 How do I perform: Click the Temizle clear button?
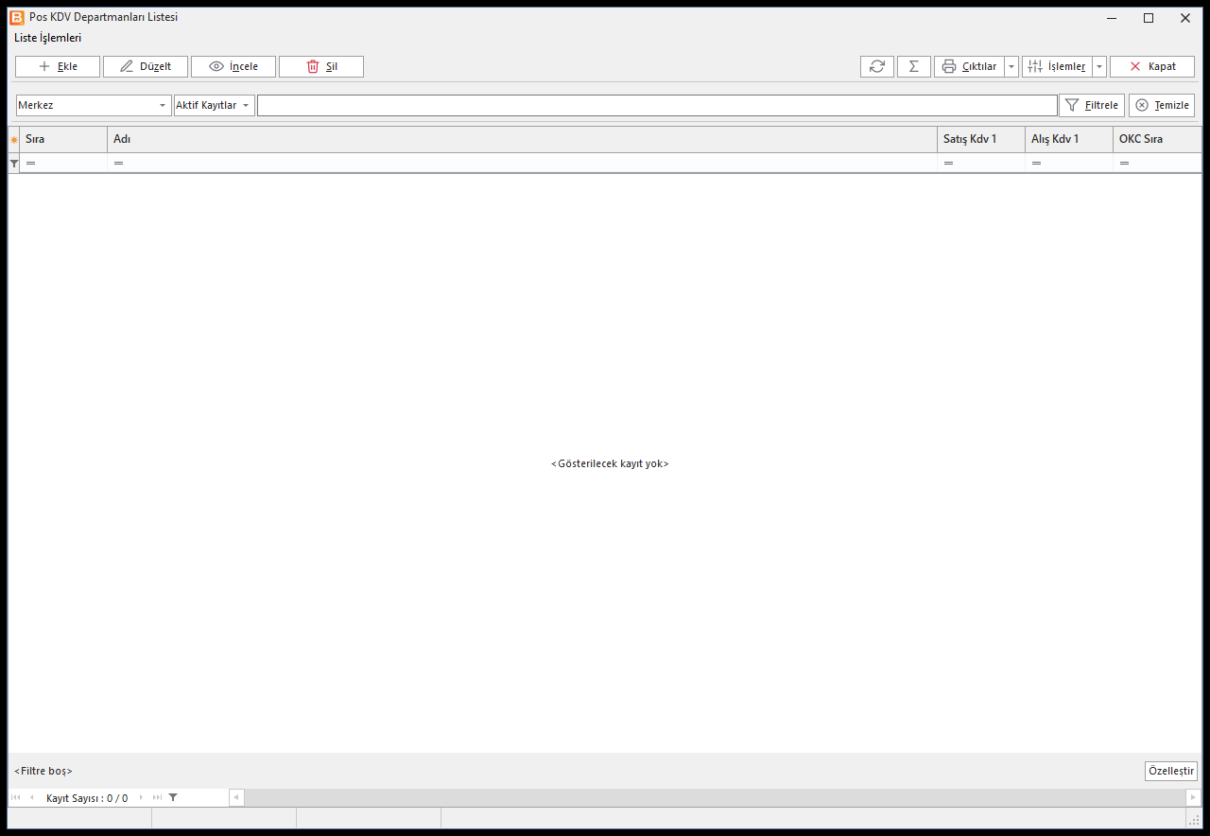[x=1162, y=105]
